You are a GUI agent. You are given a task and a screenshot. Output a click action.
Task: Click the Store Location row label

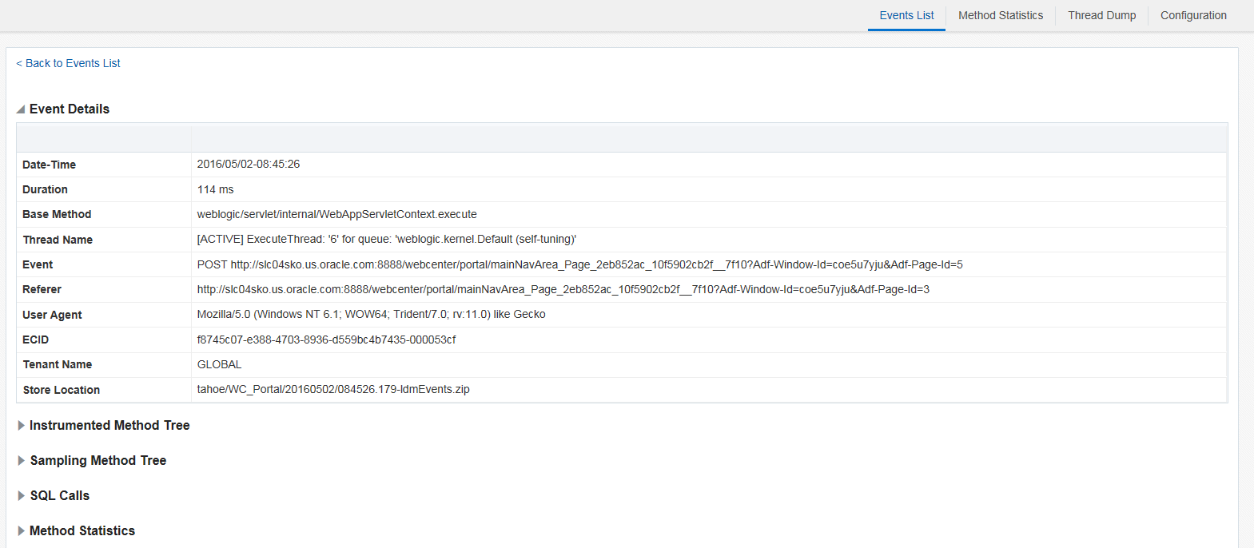coord(62,390)
